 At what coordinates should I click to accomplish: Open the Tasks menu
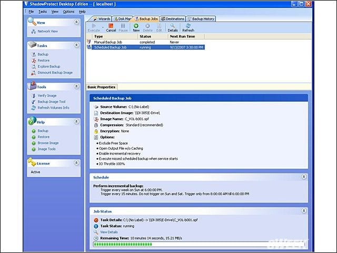coord(43,12)
